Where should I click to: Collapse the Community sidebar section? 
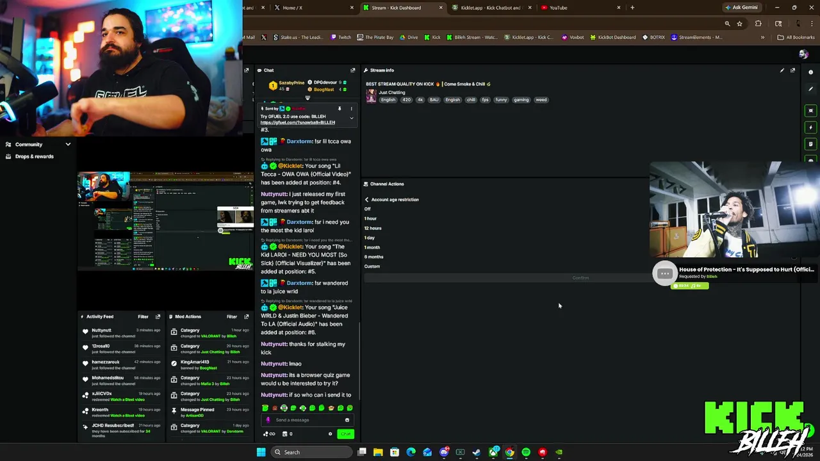click(x=68, y=145)
